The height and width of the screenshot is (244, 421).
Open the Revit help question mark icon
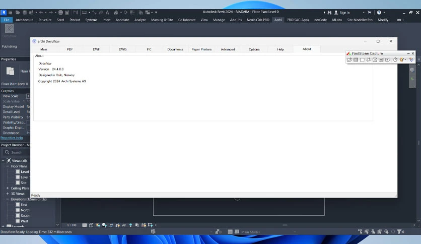point(379,13)
